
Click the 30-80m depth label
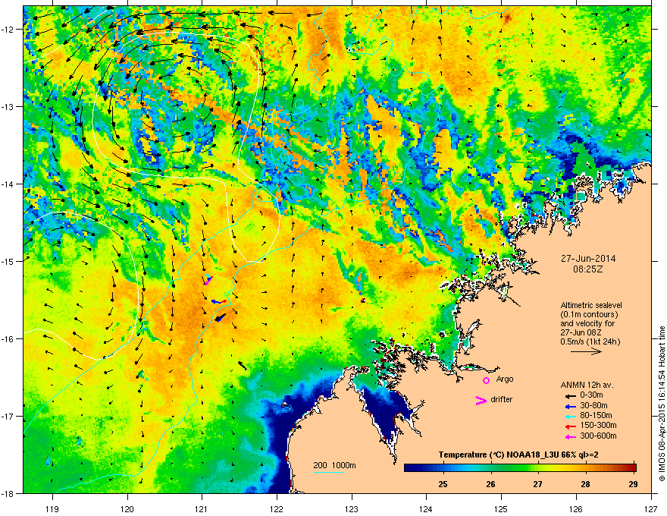[x=593, y=405]
